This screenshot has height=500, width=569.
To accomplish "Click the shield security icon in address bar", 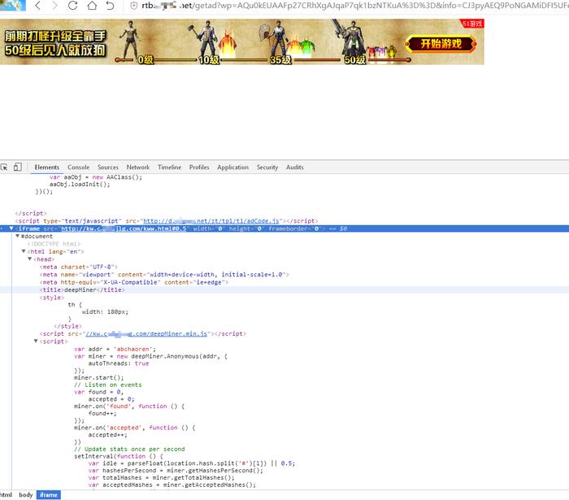I will pyautogui.click(x=133, y=6).
